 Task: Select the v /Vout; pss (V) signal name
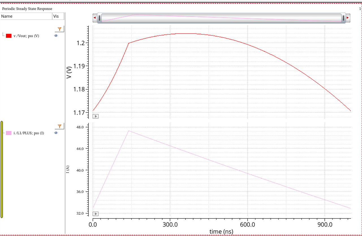(26, 36)
